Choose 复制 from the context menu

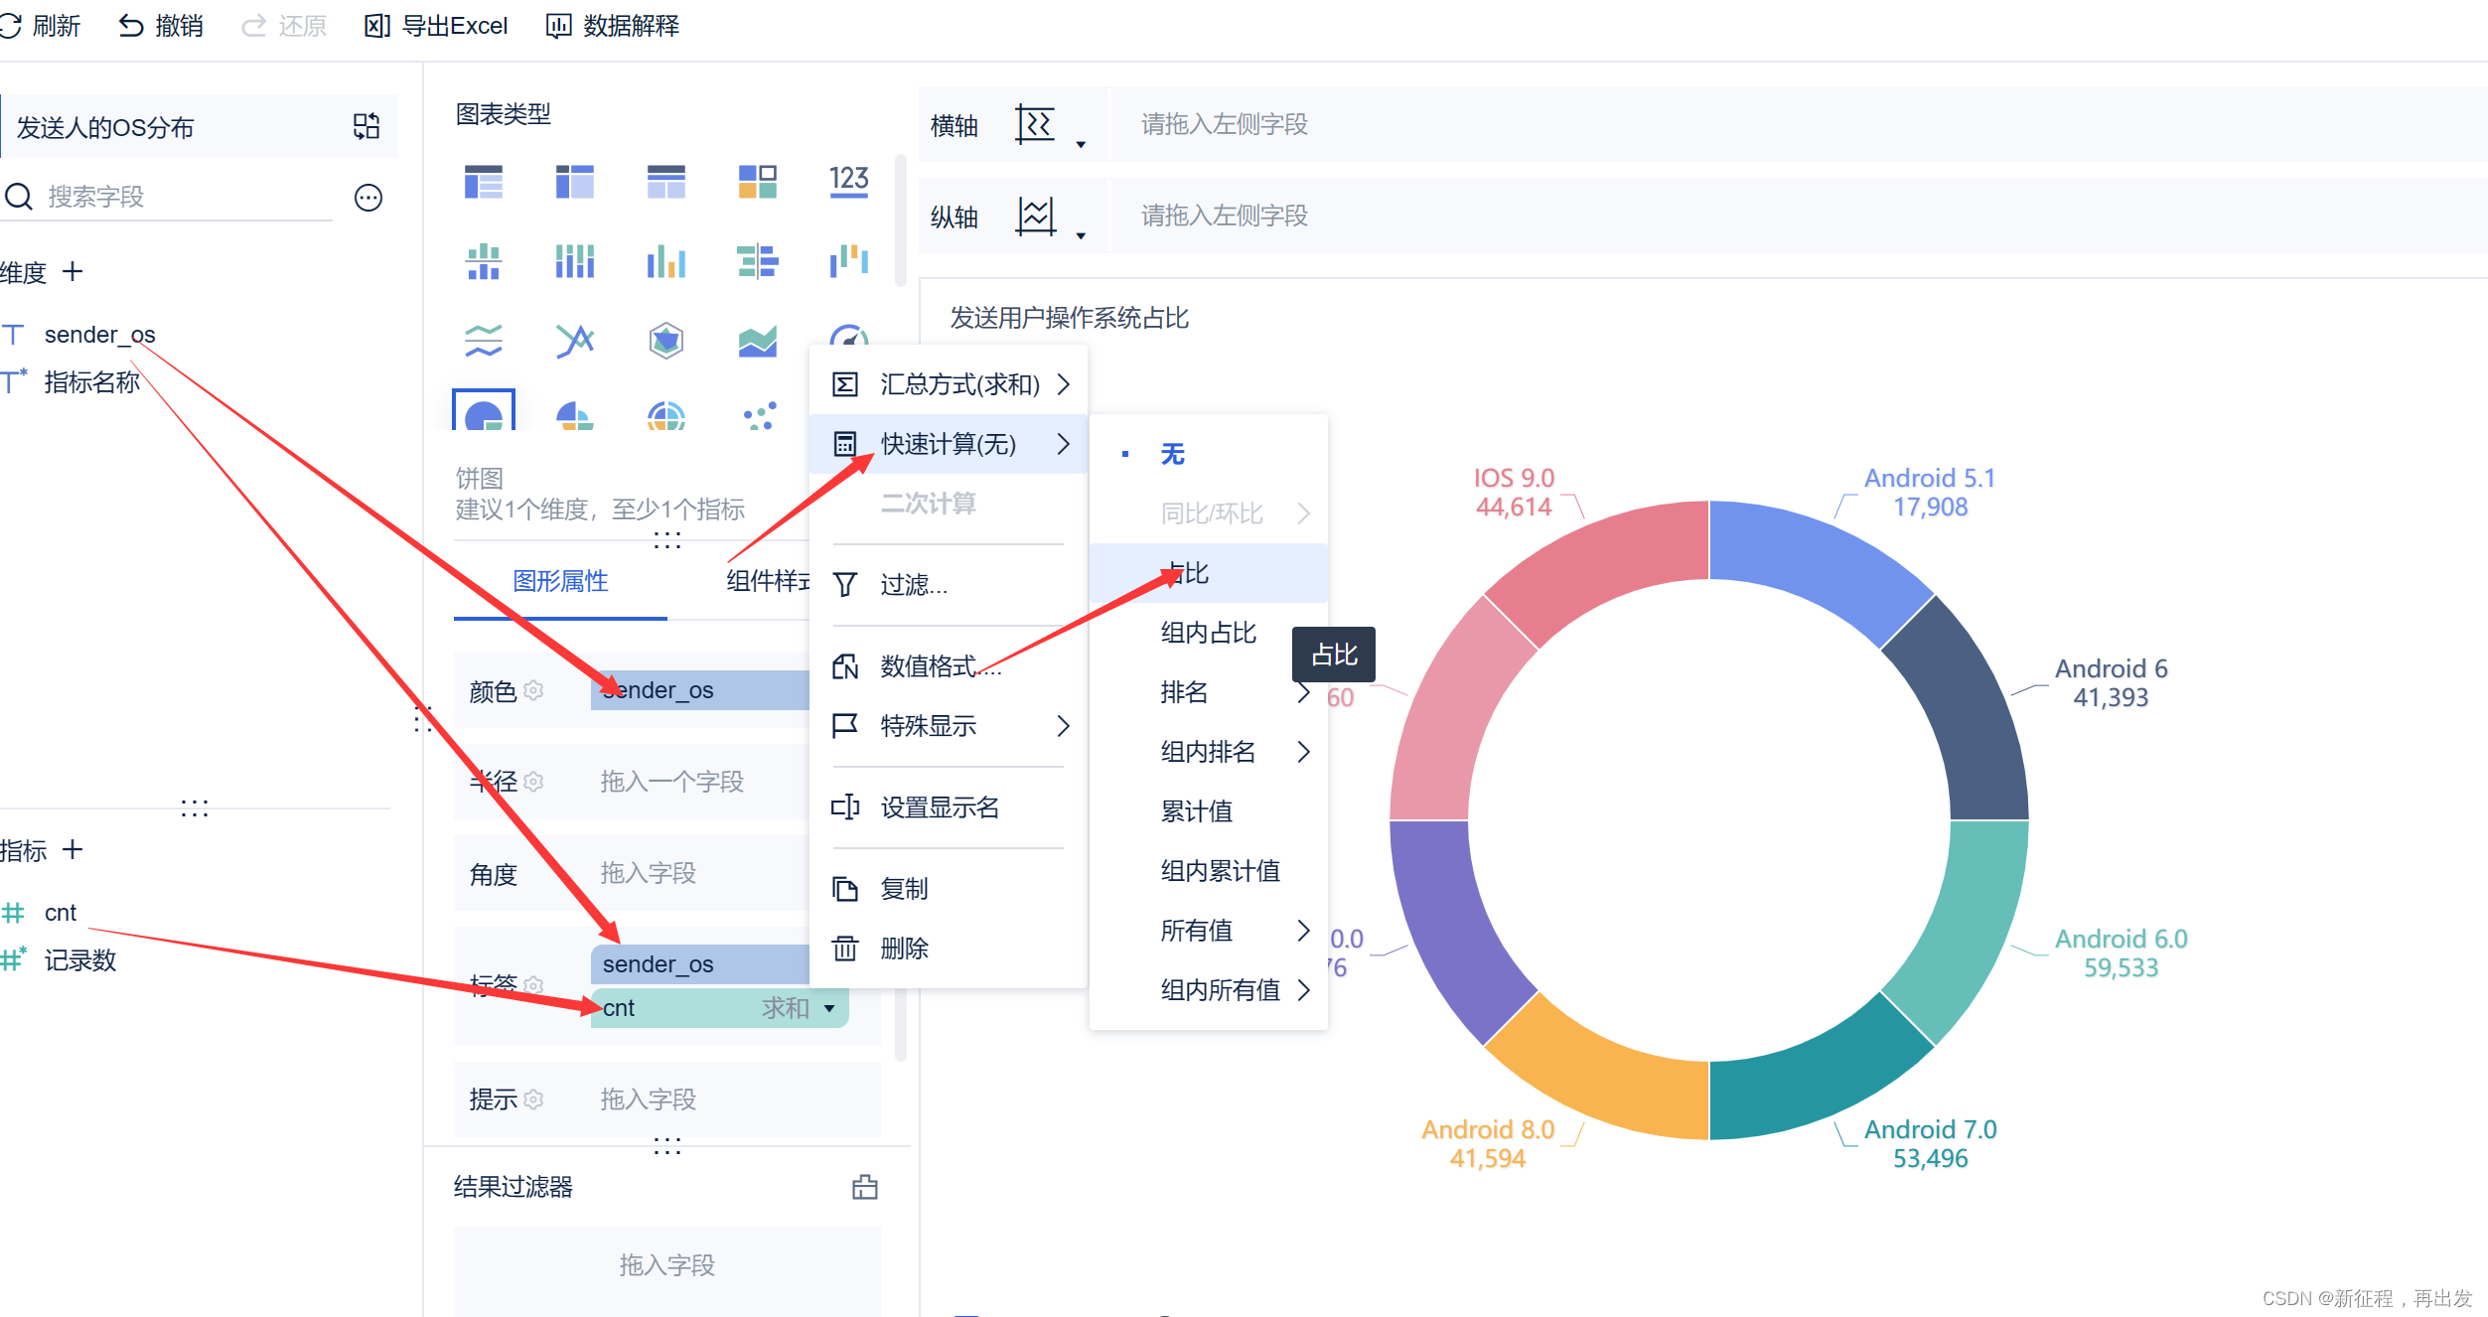coord(949,889)
